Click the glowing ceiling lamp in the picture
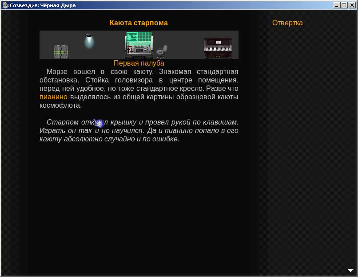 tap(89, 41)
